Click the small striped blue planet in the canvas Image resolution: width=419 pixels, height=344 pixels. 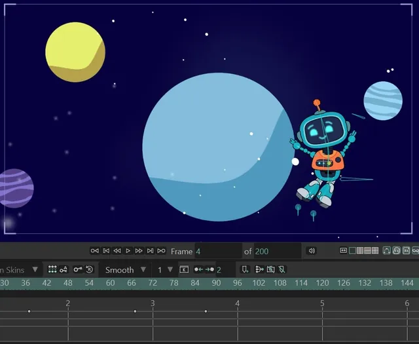(383, 100)
